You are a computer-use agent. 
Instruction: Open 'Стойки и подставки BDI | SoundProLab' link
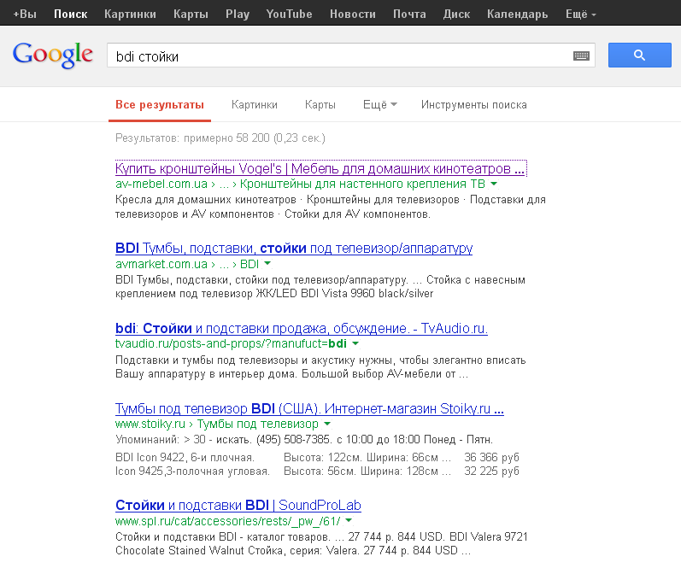coord(238,505)
